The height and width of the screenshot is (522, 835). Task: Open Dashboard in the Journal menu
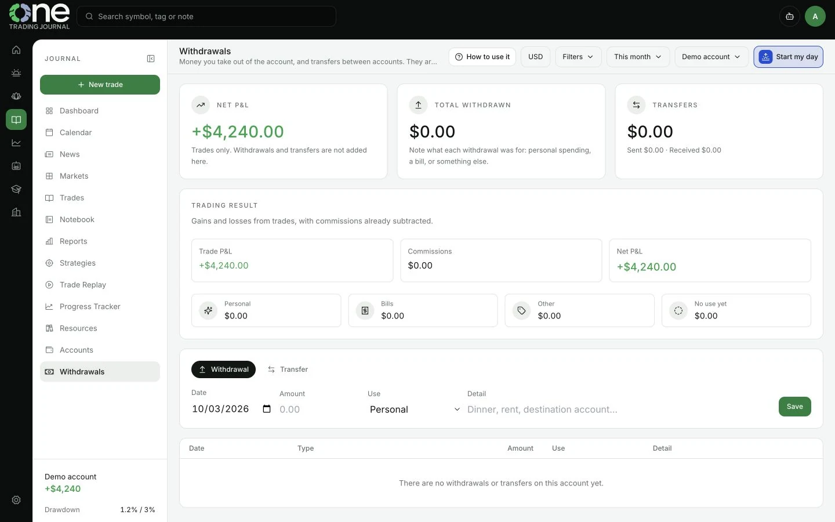tap(100, 111)
